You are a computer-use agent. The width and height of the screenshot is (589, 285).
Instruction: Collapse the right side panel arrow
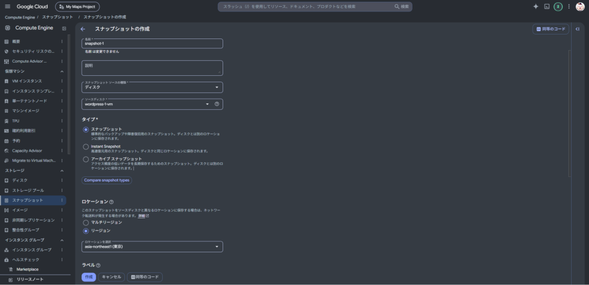[577, 29]
